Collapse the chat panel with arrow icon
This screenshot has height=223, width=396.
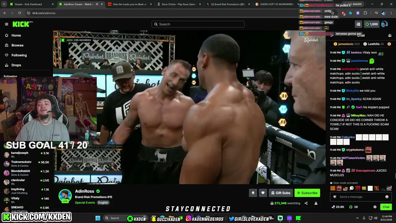pyautogui.click(x=332, y=36)
